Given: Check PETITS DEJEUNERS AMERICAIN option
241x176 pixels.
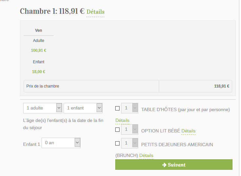Looking at the screenshot, I should (118, 143).
